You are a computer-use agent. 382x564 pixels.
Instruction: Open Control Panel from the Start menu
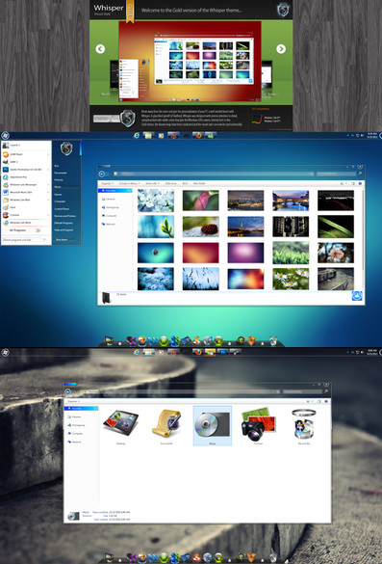[x=62, y=208]
